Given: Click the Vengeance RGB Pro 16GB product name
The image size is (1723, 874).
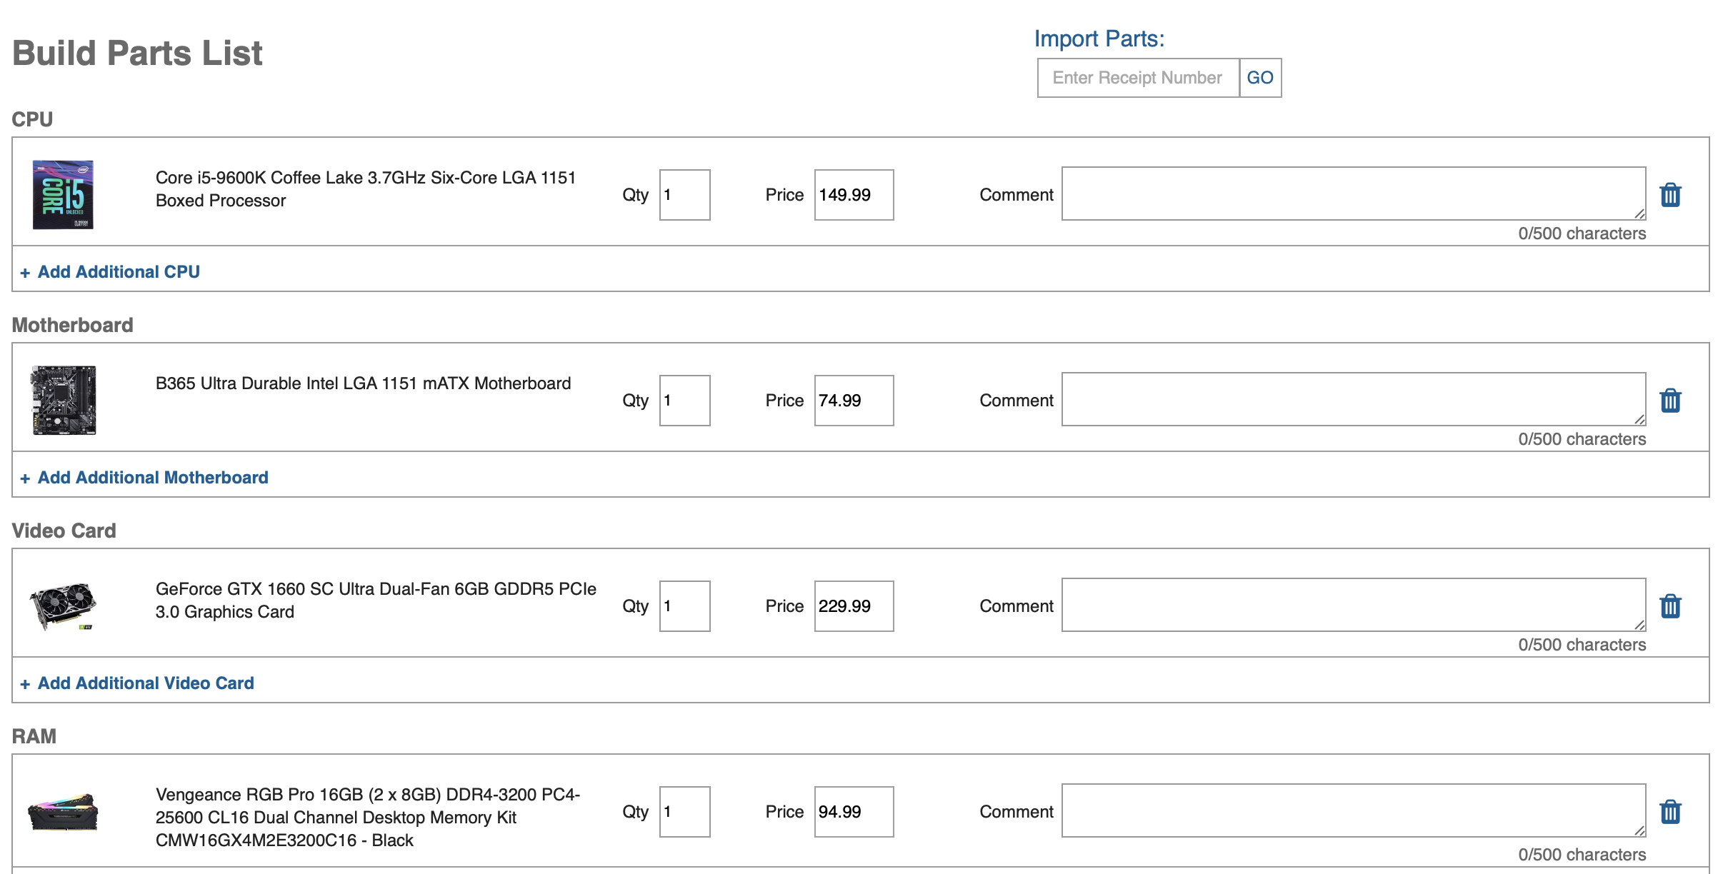Looking at the screenshot, I should pos(368,818).
